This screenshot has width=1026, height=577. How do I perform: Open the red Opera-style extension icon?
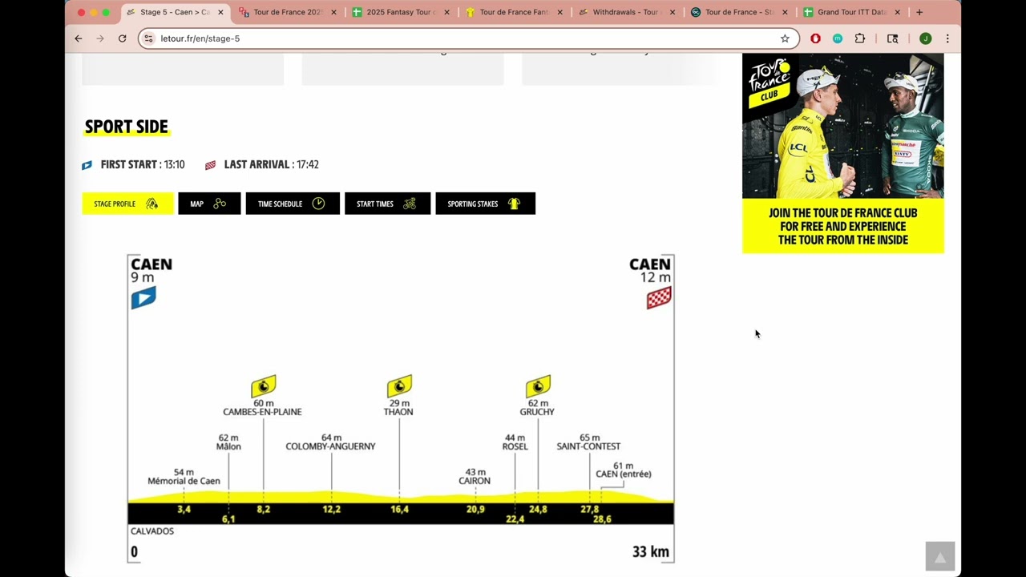815,38
